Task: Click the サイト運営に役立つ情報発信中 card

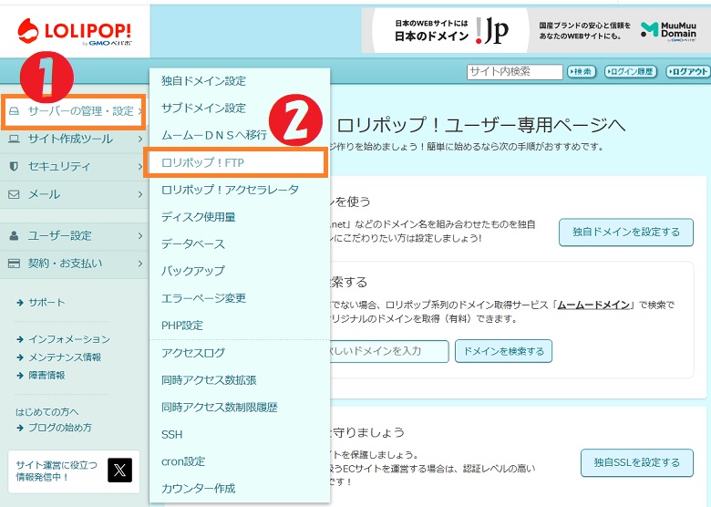Action: (74, 471)
